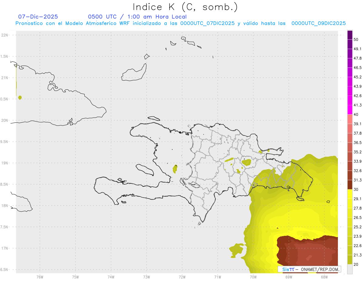This screenshot has height=281, width=364.
Task: Click the color scale label "45.2"
Action: point(358,77)
